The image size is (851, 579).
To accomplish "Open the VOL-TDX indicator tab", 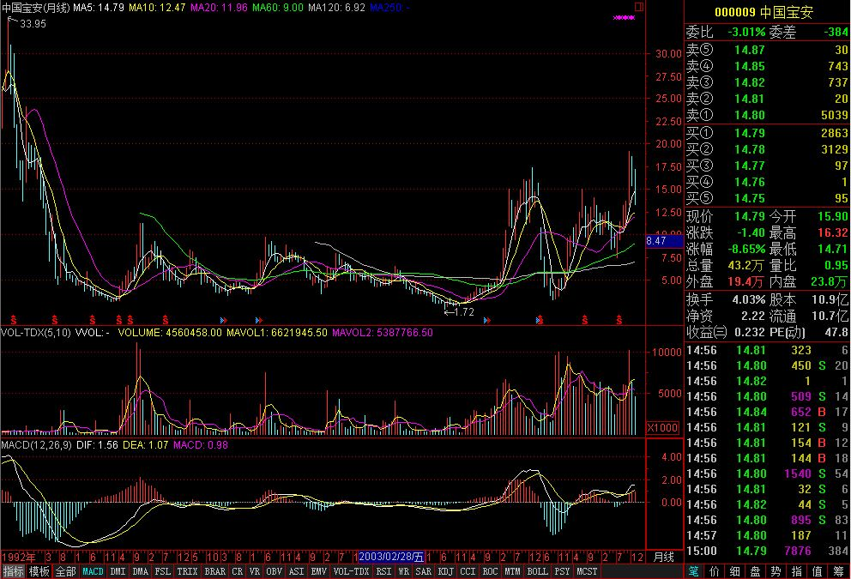I will [352, 571].
